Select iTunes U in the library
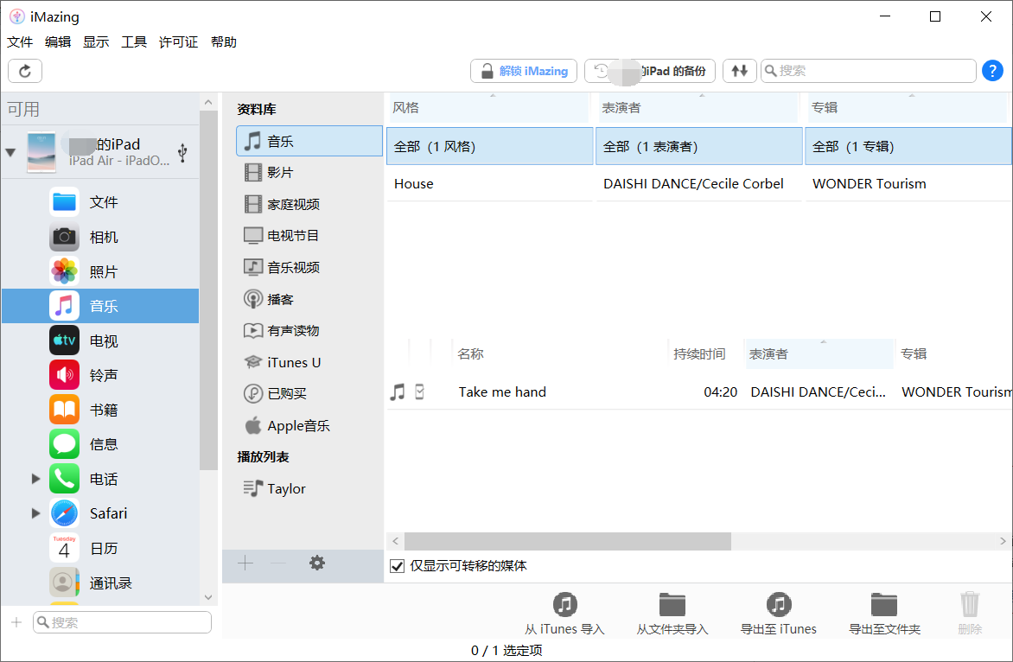This screenshot has height=662, width=1013. pos(309,362)
